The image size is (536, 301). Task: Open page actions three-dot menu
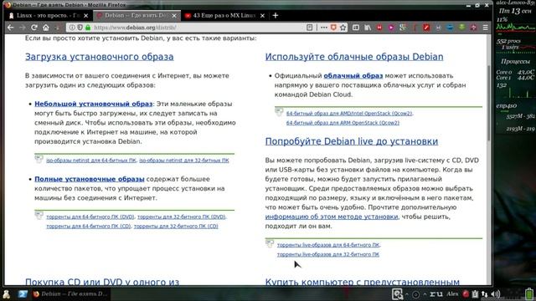coord(324,28)
